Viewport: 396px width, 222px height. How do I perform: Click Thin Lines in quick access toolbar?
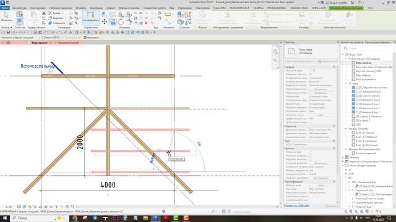(89, 32)
